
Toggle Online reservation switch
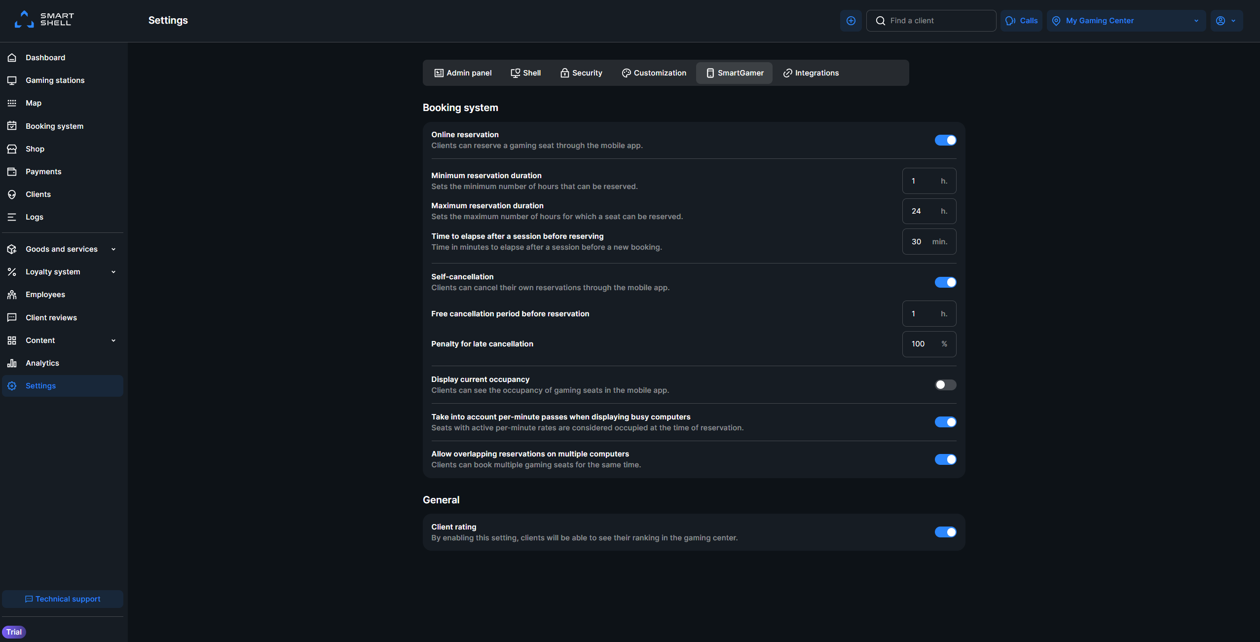pyautogui.click(x=945, y=140)
